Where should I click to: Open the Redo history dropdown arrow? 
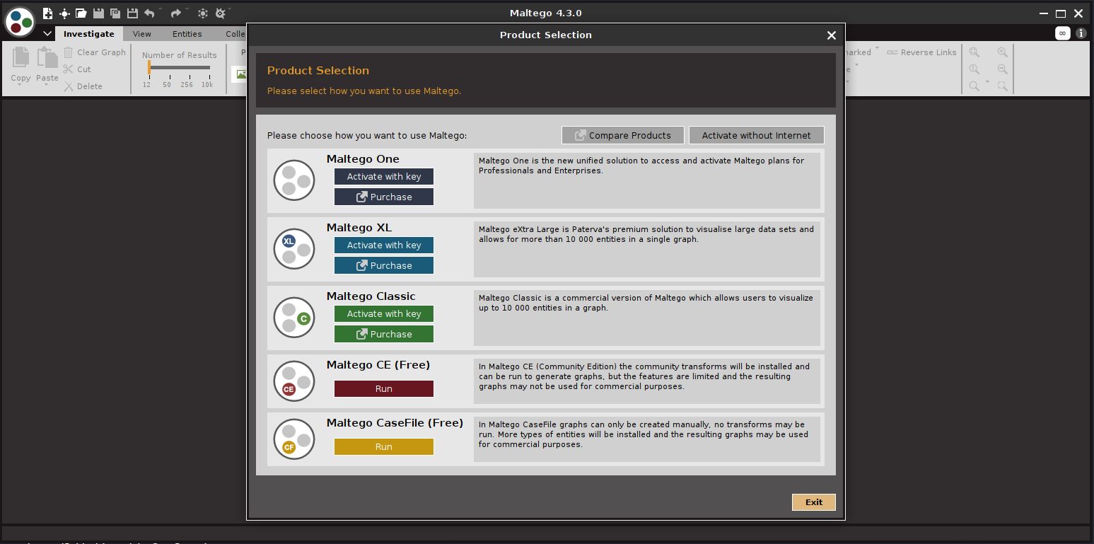tap(187, 10)
